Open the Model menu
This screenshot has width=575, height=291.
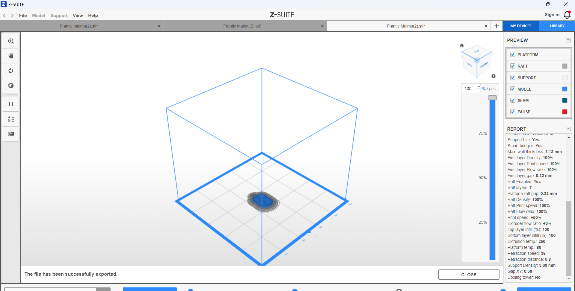(38, 16)
